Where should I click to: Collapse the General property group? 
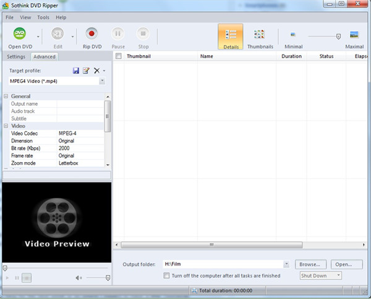[7, 97]
